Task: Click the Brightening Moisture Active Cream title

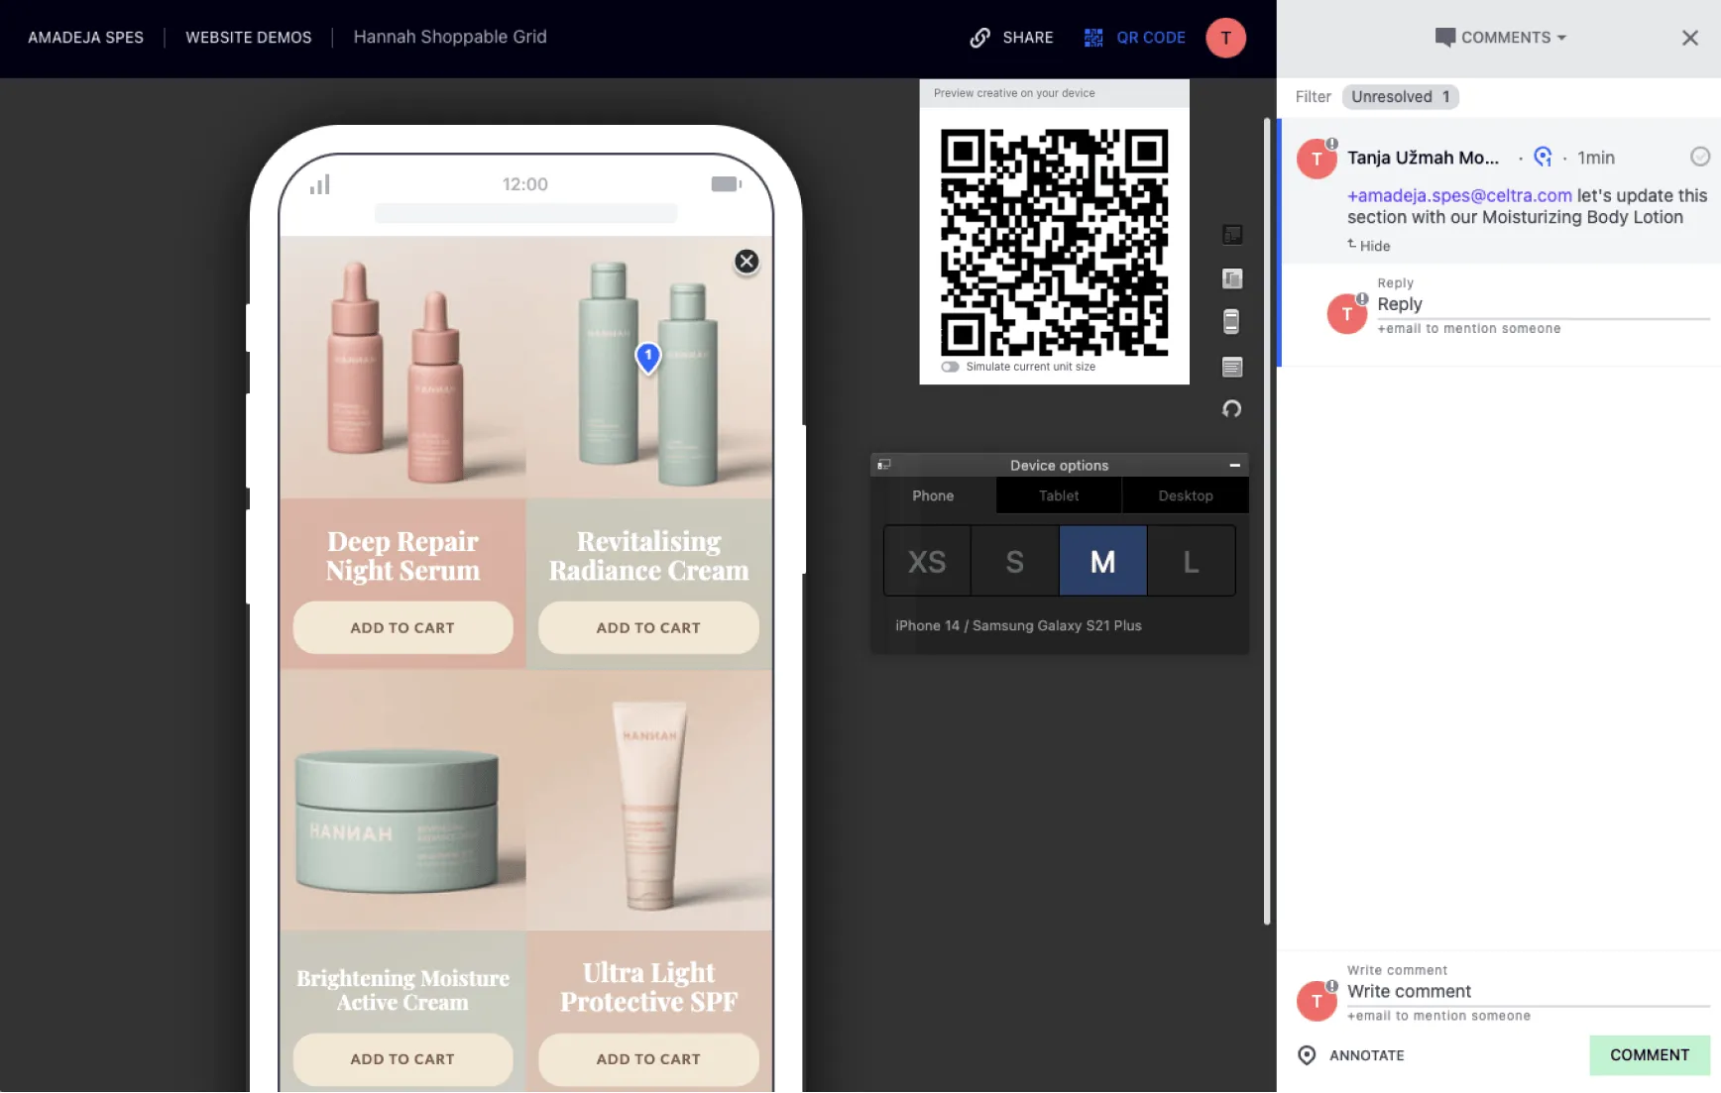Action: click(402, 990)
